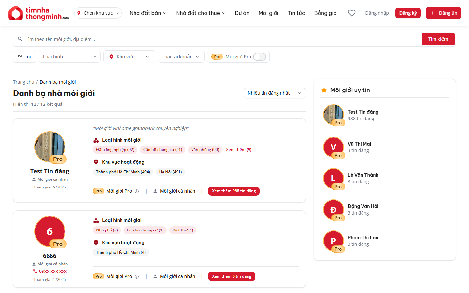
Task: Click Khu vực hoạt động pin in 6666 card
Action: pyautogui.click(x=96, y=243)
